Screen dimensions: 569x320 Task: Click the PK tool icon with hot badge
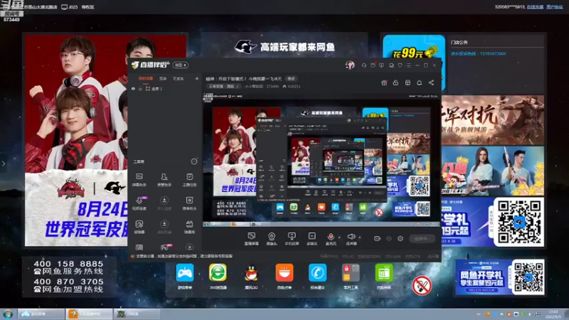(x=165, y=247)
